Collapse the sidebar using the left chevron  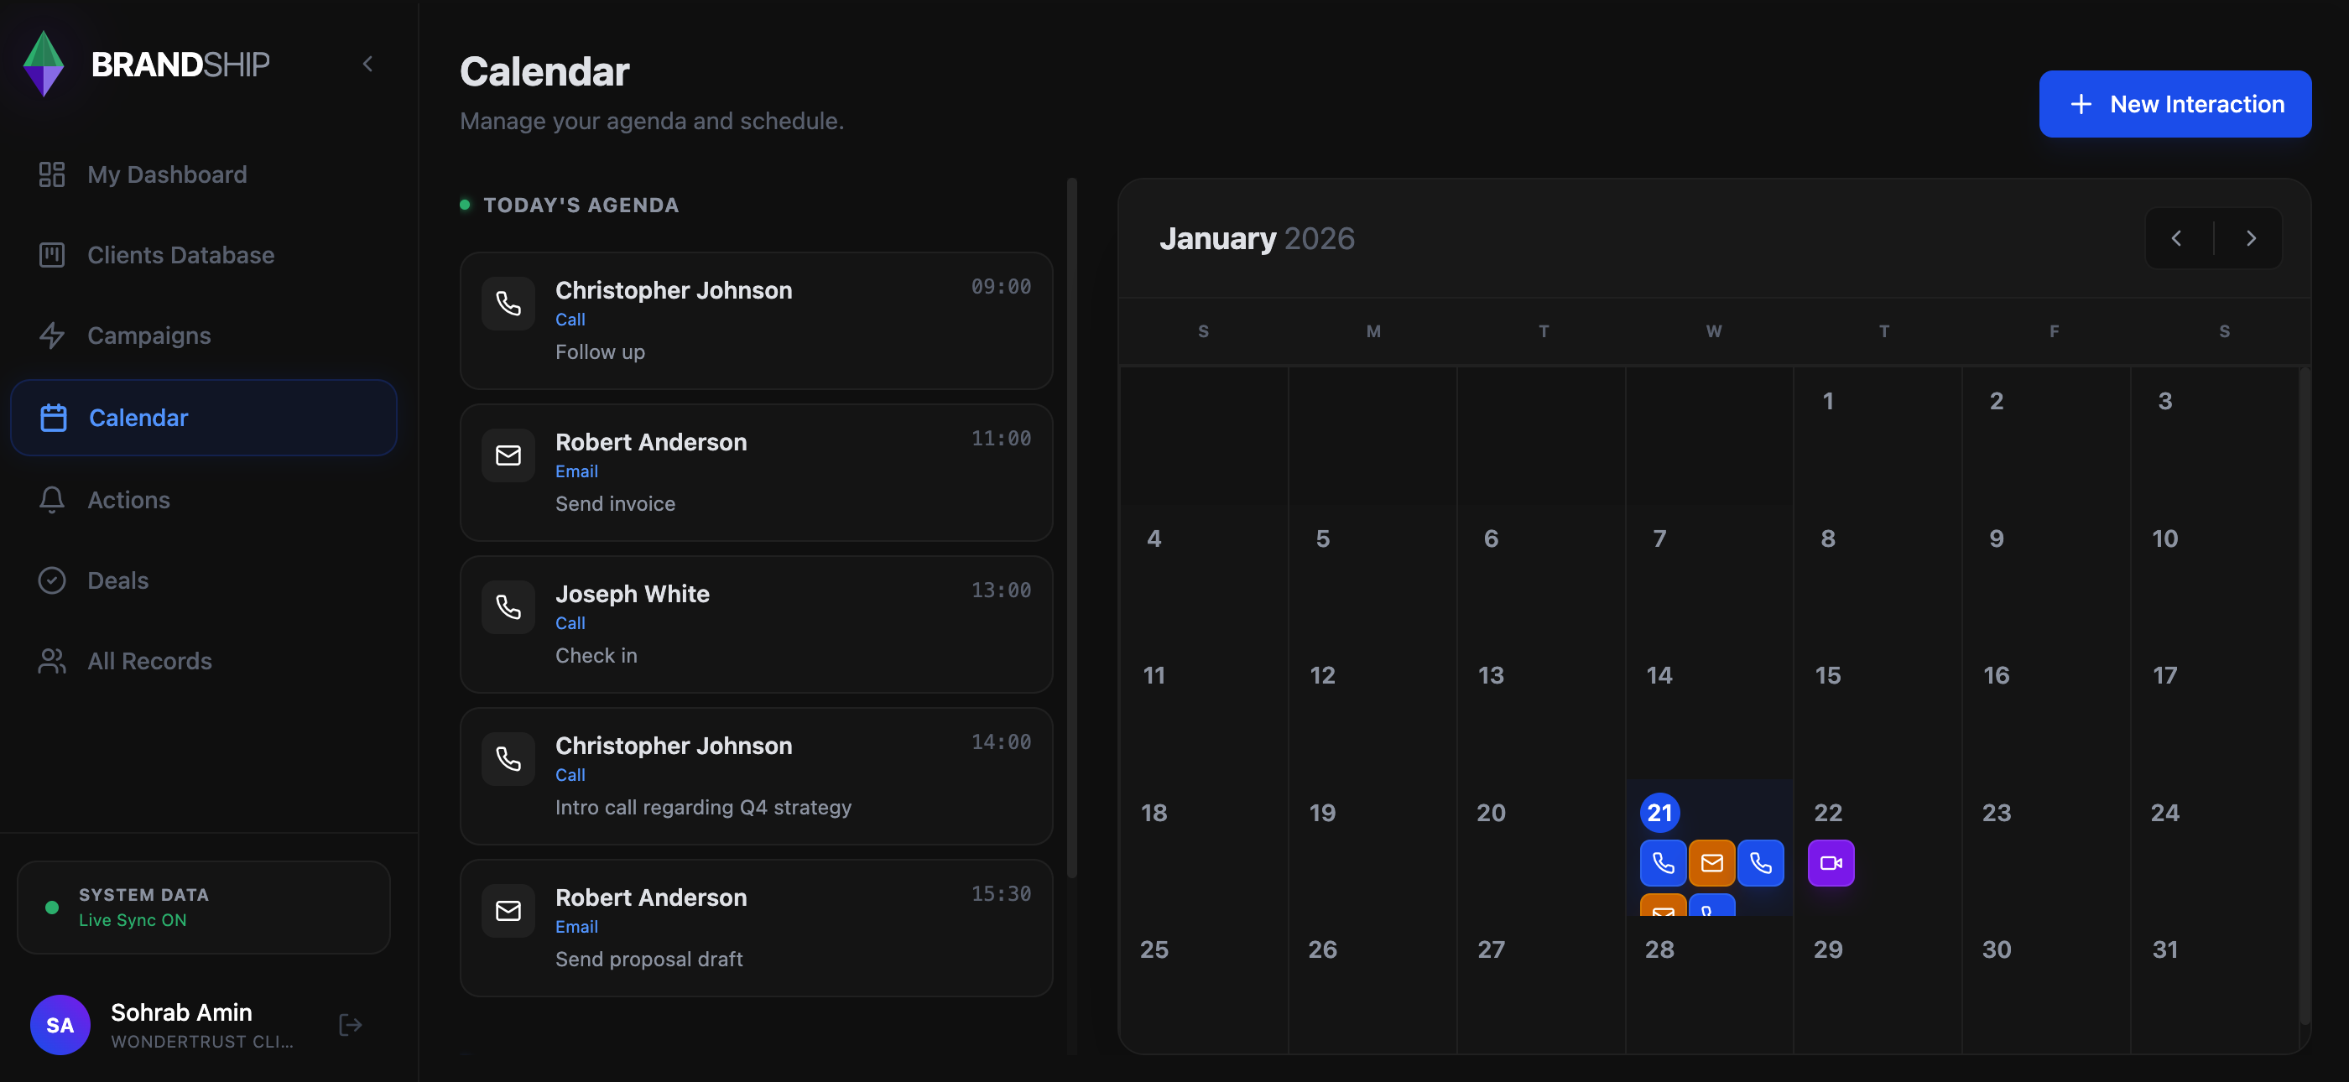[367, 63]
